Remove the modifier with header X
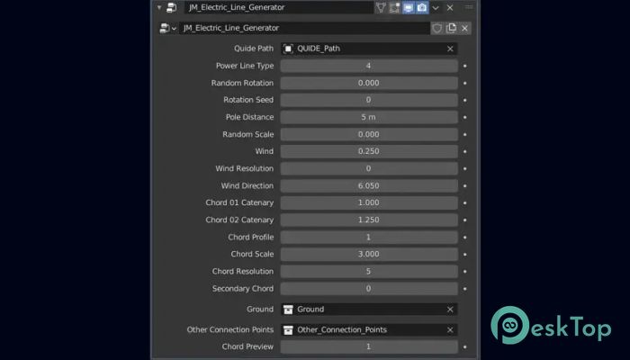This screenshot has width=630, height=360. (450, 7)
